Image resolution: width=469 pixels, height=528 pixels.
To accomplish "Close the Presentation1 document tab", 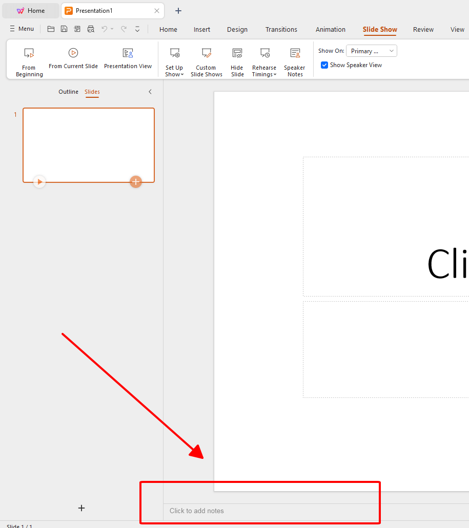I will [x=157, y=11].
